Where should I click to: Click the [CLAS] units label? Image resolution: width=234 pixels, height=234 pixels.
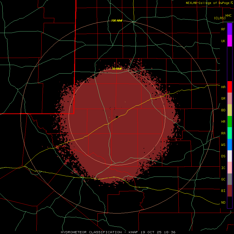220,18
